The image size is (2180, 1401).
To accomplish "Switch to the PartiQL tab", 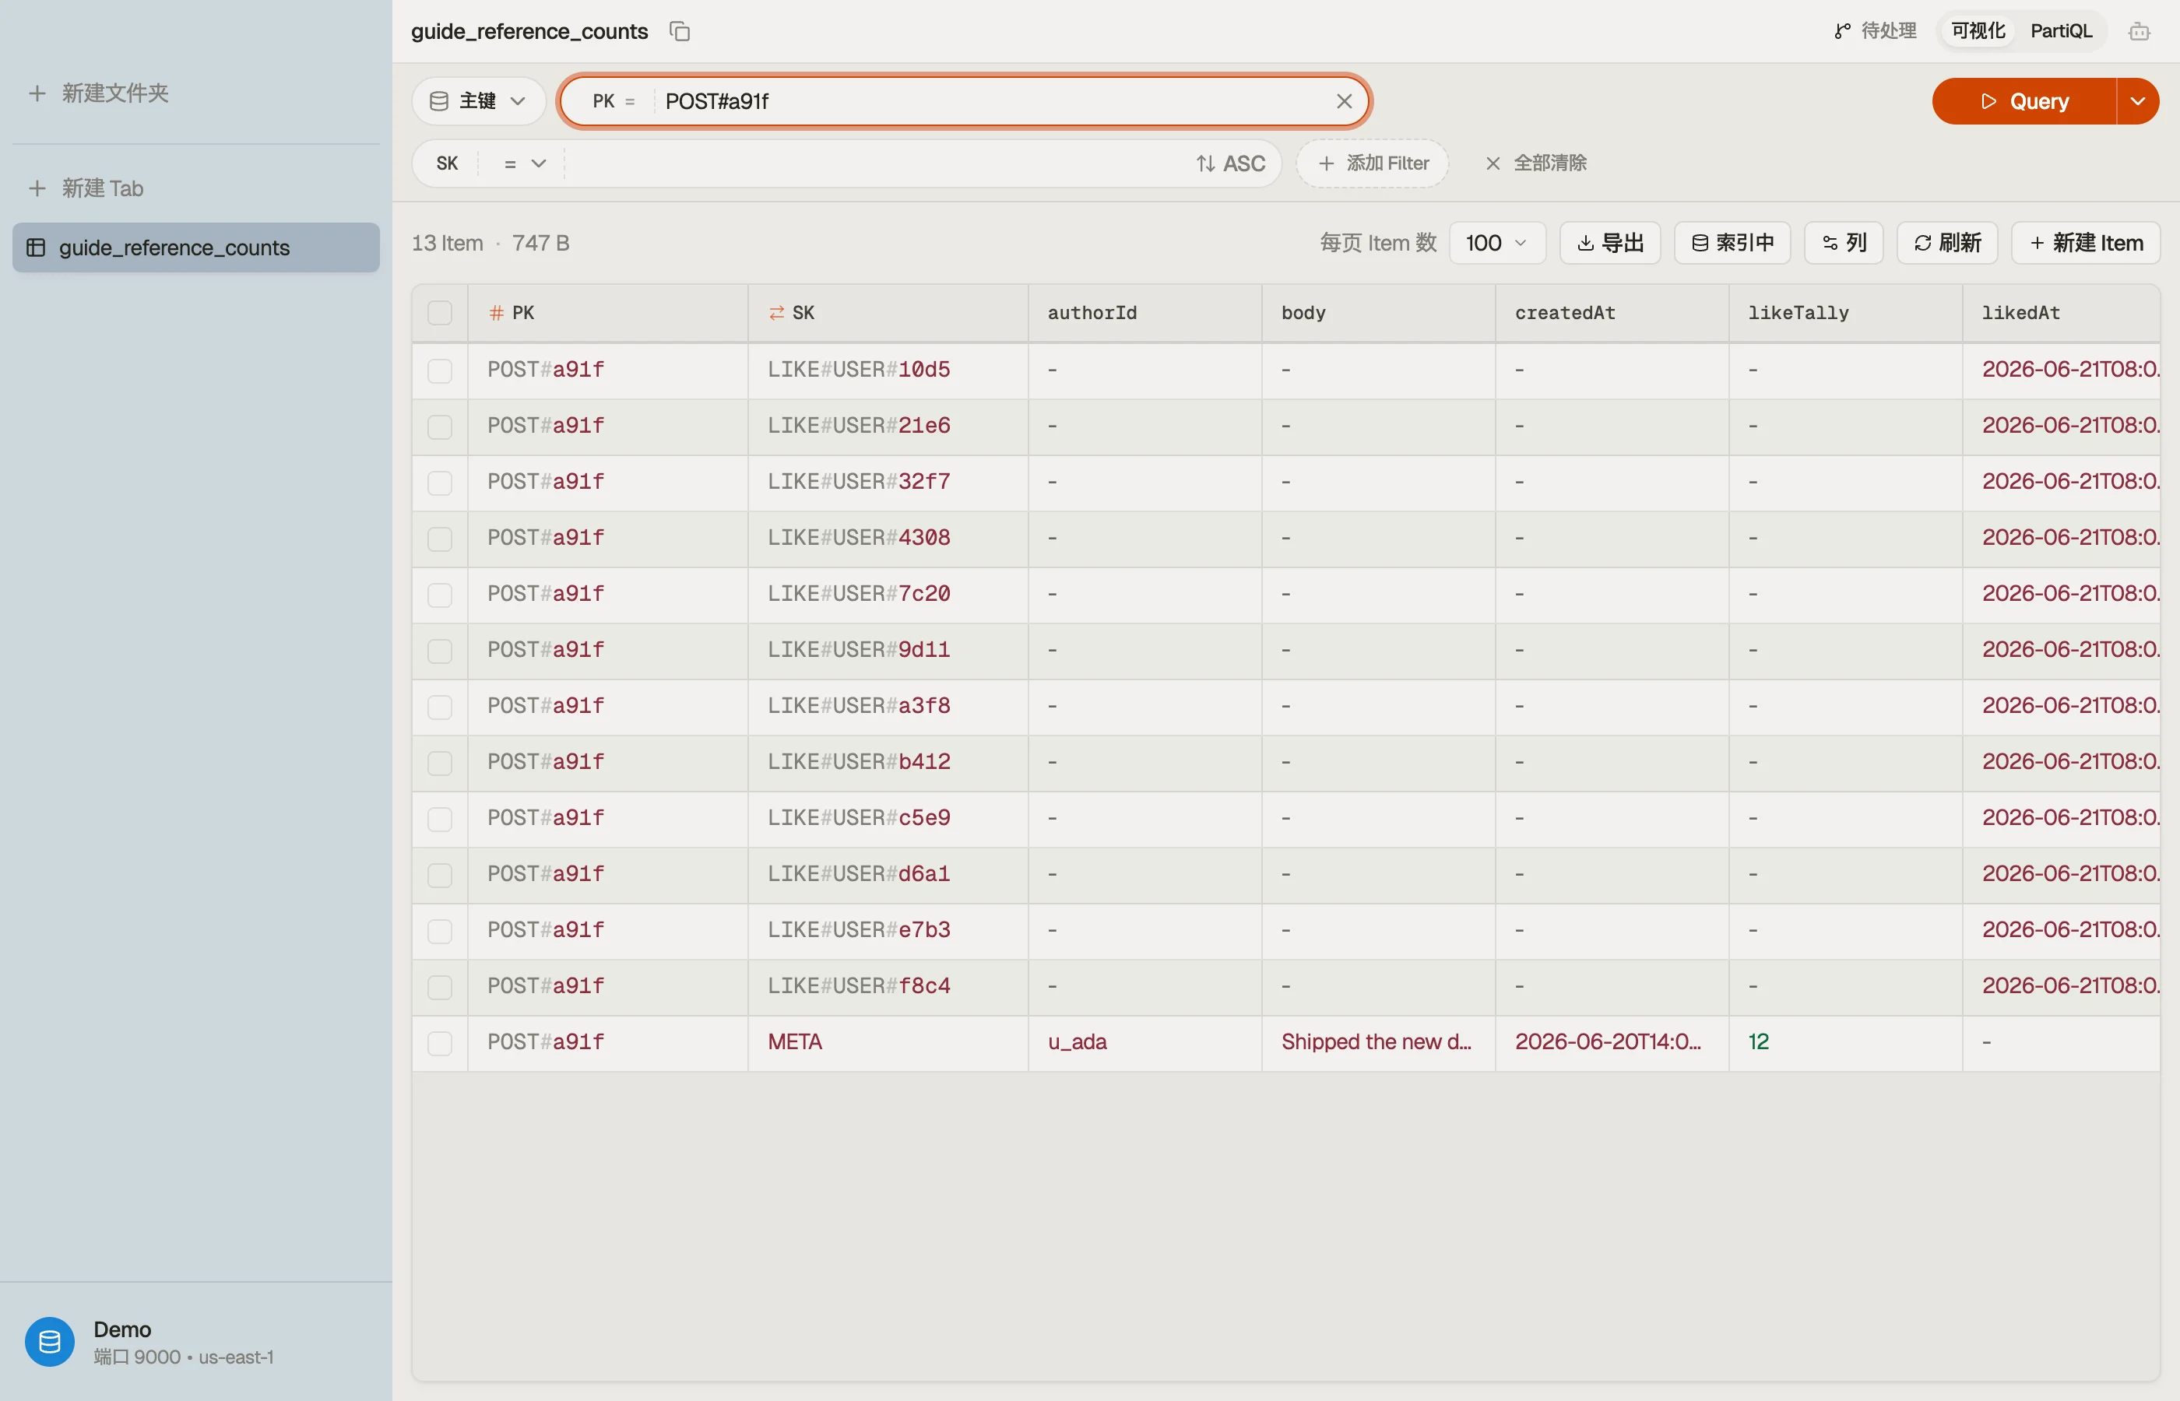I will [2061, 31].
